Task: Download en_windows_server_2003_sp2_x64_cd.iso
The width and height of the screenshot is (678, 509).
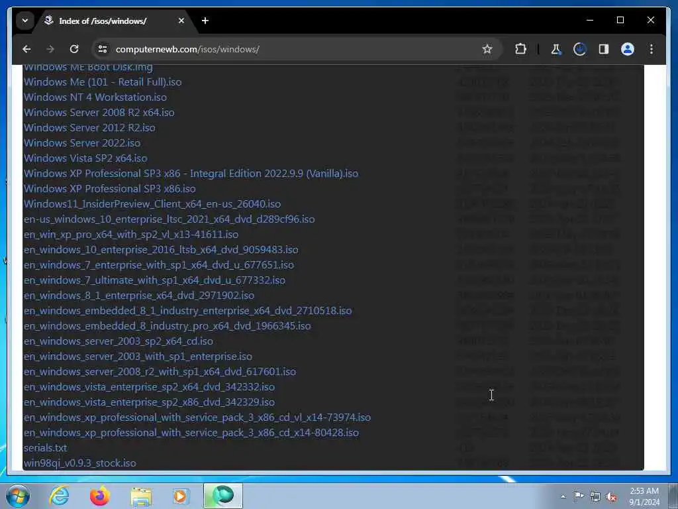Action: pyautogui.click(x=119, y=341)
